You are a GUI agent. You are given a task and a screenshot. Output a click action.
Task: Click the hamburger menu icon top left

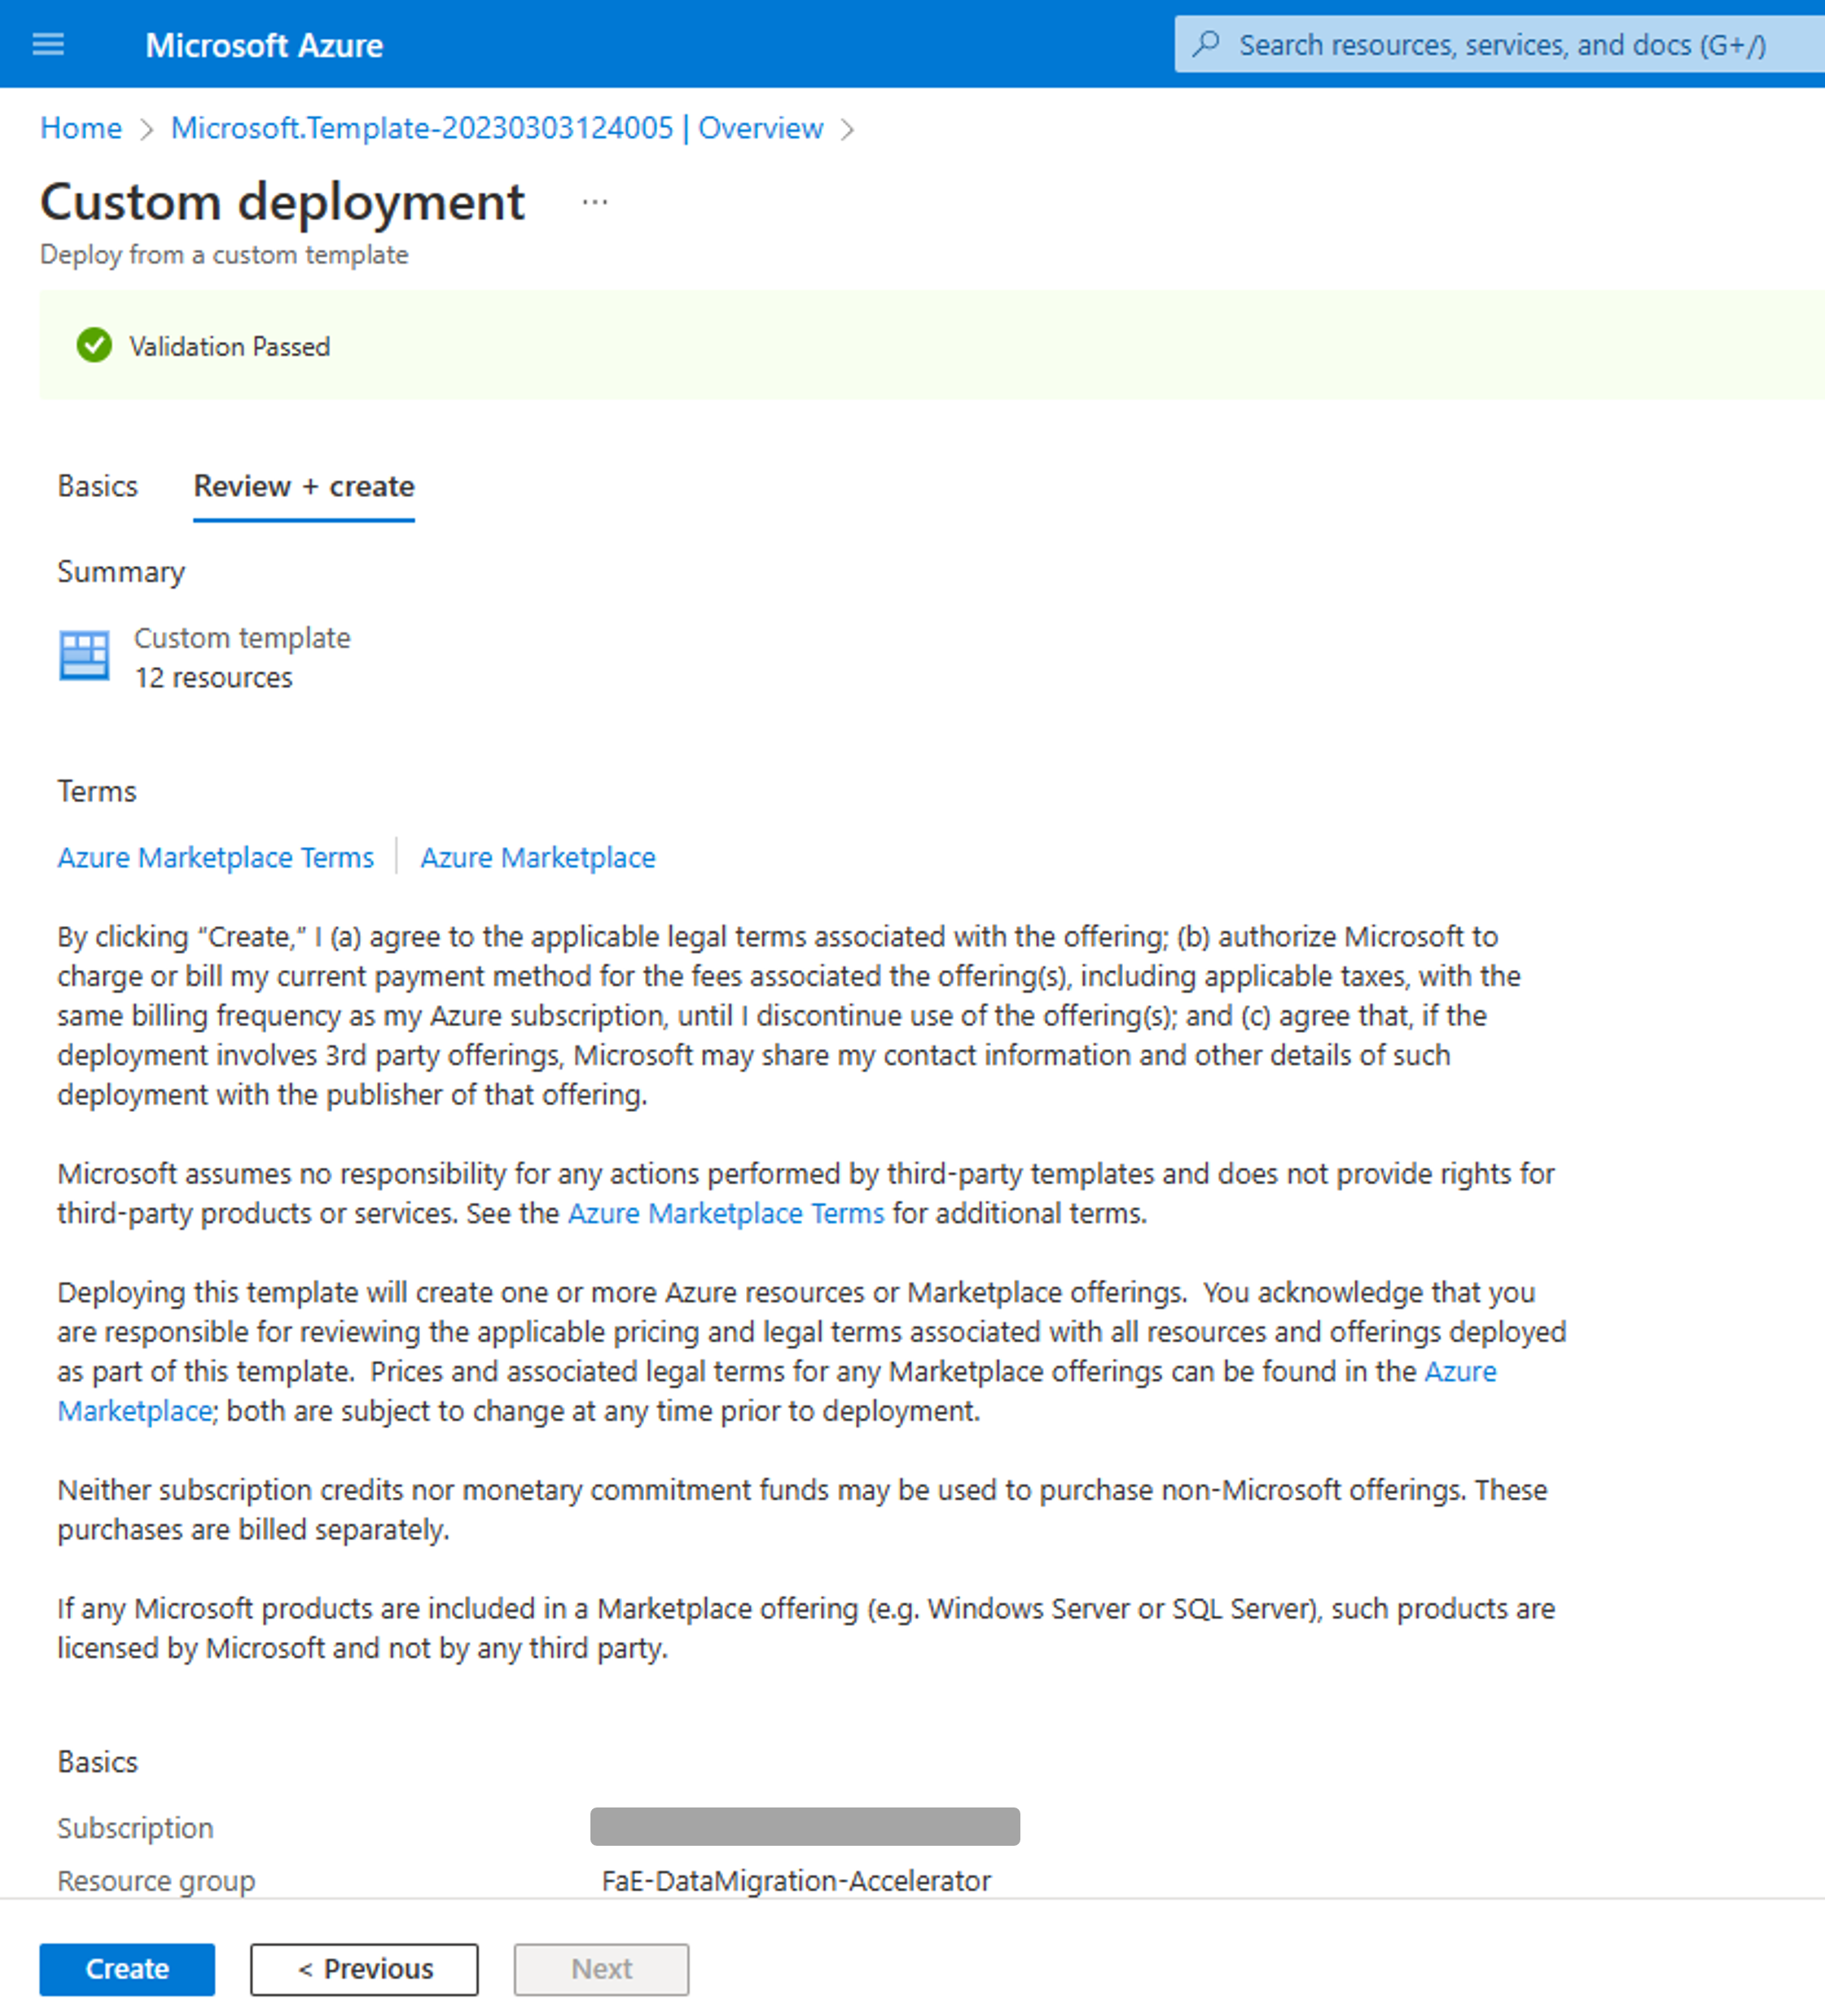pyautogui.click(x=47, y=44)
